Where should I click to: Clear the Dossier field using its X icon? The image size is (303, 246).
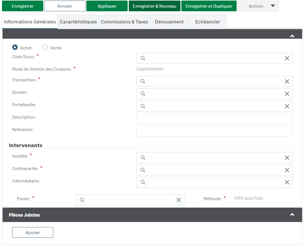[x=287, y=94]
